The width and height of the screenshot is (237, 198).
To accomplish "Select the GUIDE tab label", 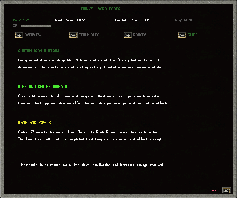I will pyautogui.click(x=192, y=35).
